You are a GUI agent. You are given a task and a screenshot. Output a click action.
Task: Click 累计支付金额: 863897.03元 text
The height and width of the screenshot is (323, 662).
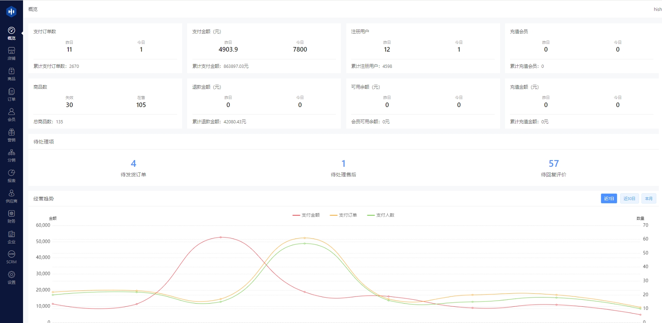(x=220, y=66)
